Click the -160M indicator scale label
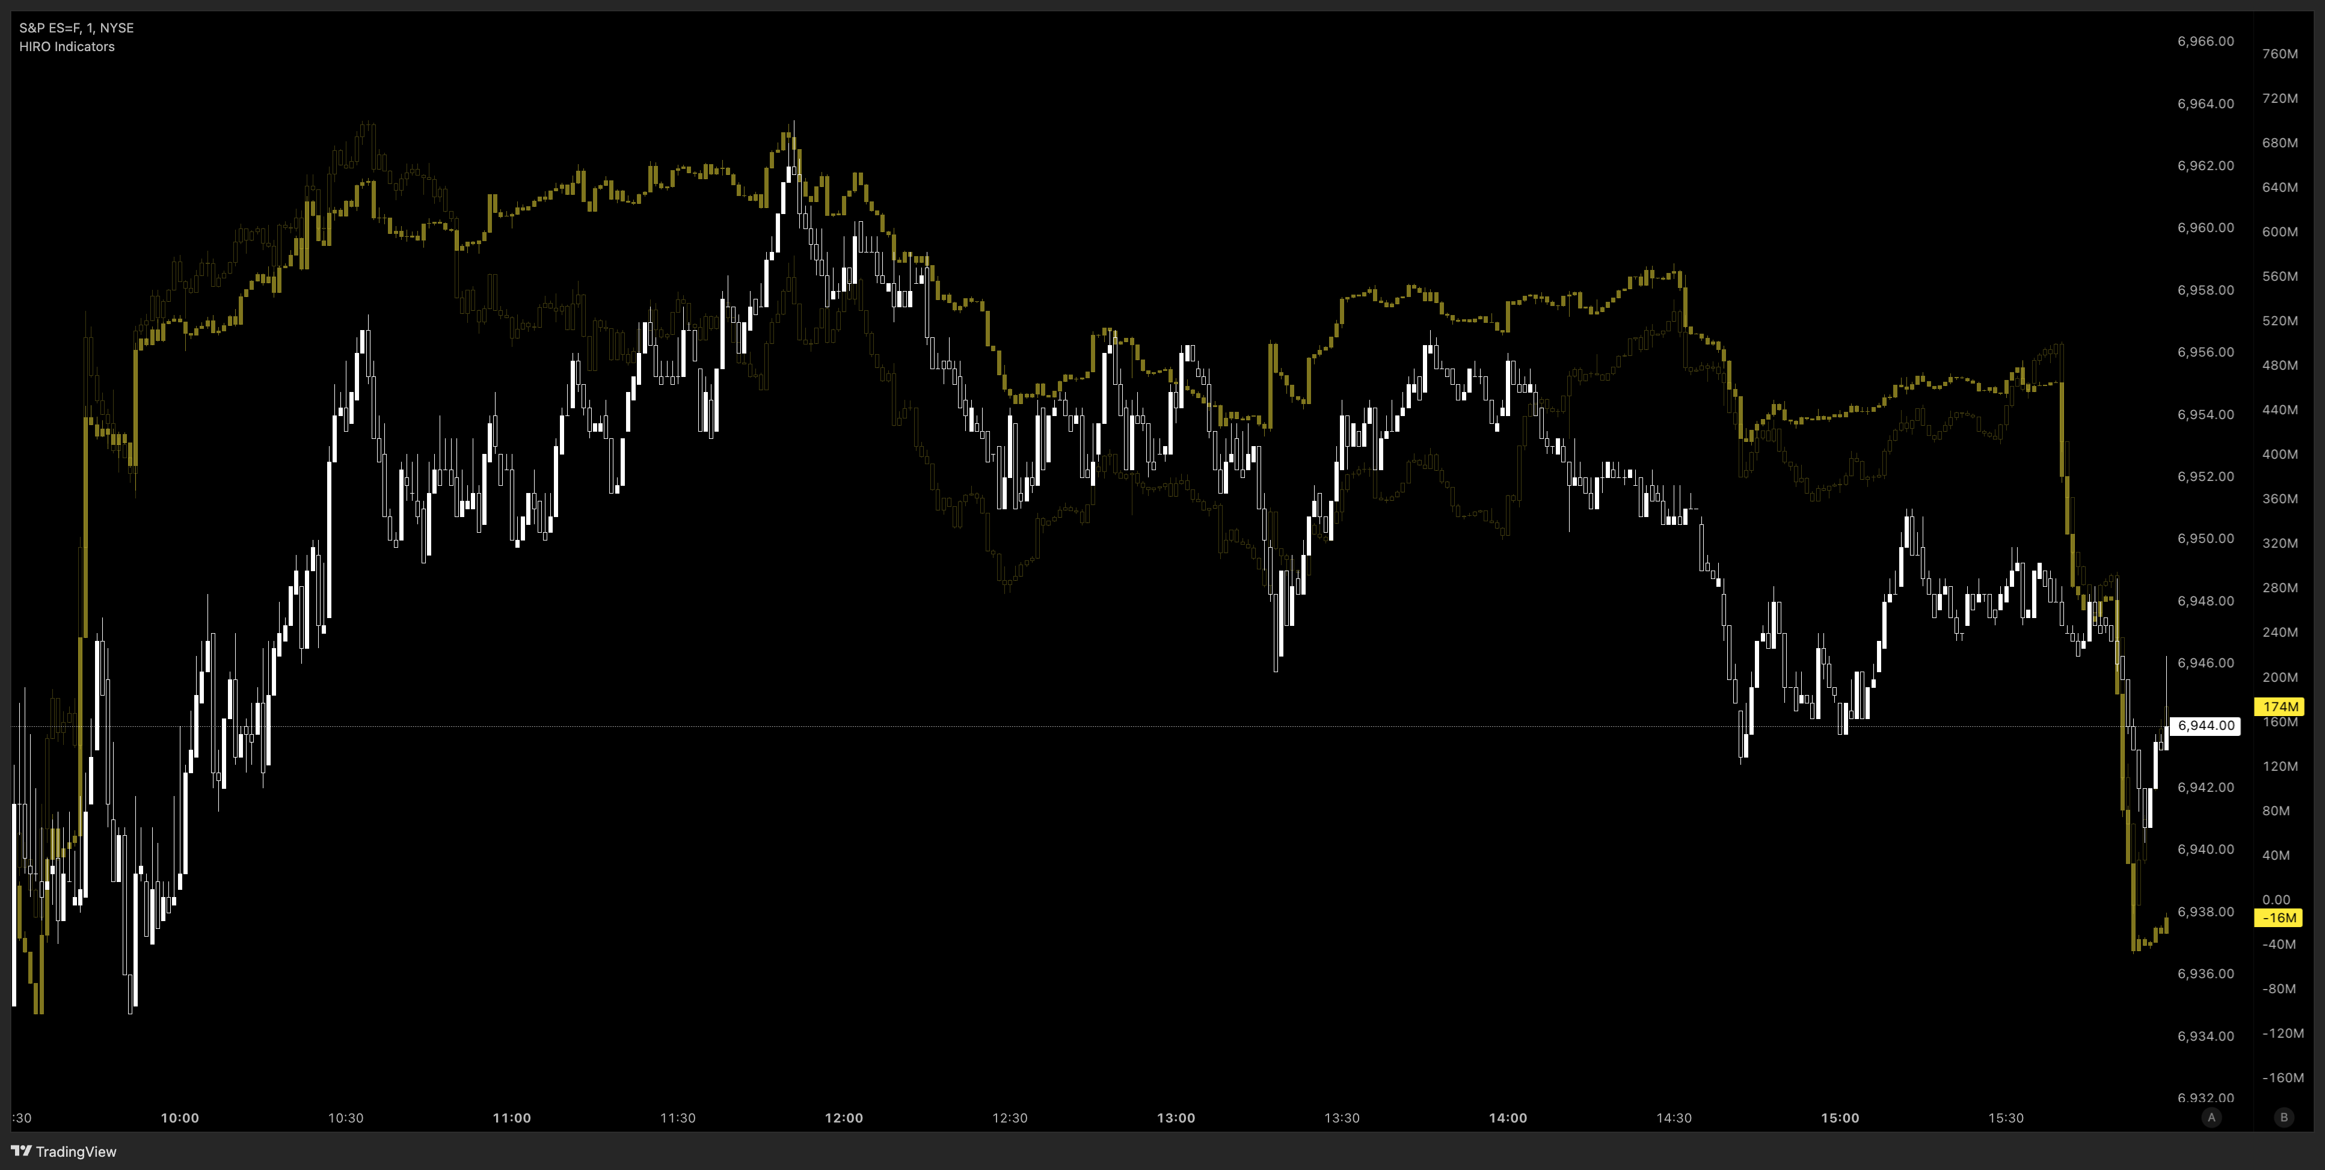The height and width of the screenshot is (1170, 2325). 2282,1077
